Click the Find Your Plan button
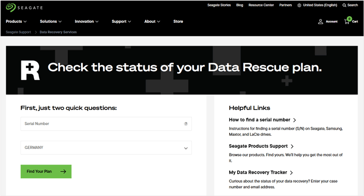364x196 pixels. [x=46, y=172]
